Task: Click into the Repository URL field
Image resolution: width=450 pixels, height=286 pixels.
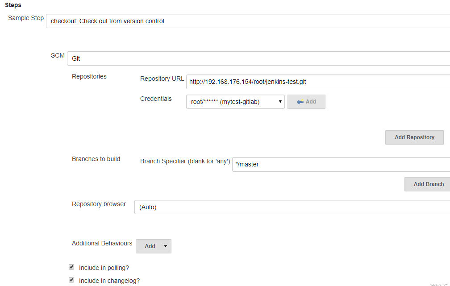Action: click(x=318, y=82)
